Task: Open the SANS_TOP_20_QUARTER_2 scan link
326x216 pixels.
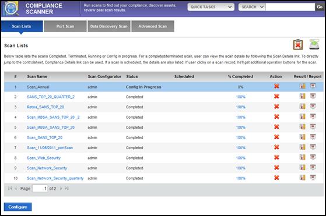Action: (x=51, y=97)
